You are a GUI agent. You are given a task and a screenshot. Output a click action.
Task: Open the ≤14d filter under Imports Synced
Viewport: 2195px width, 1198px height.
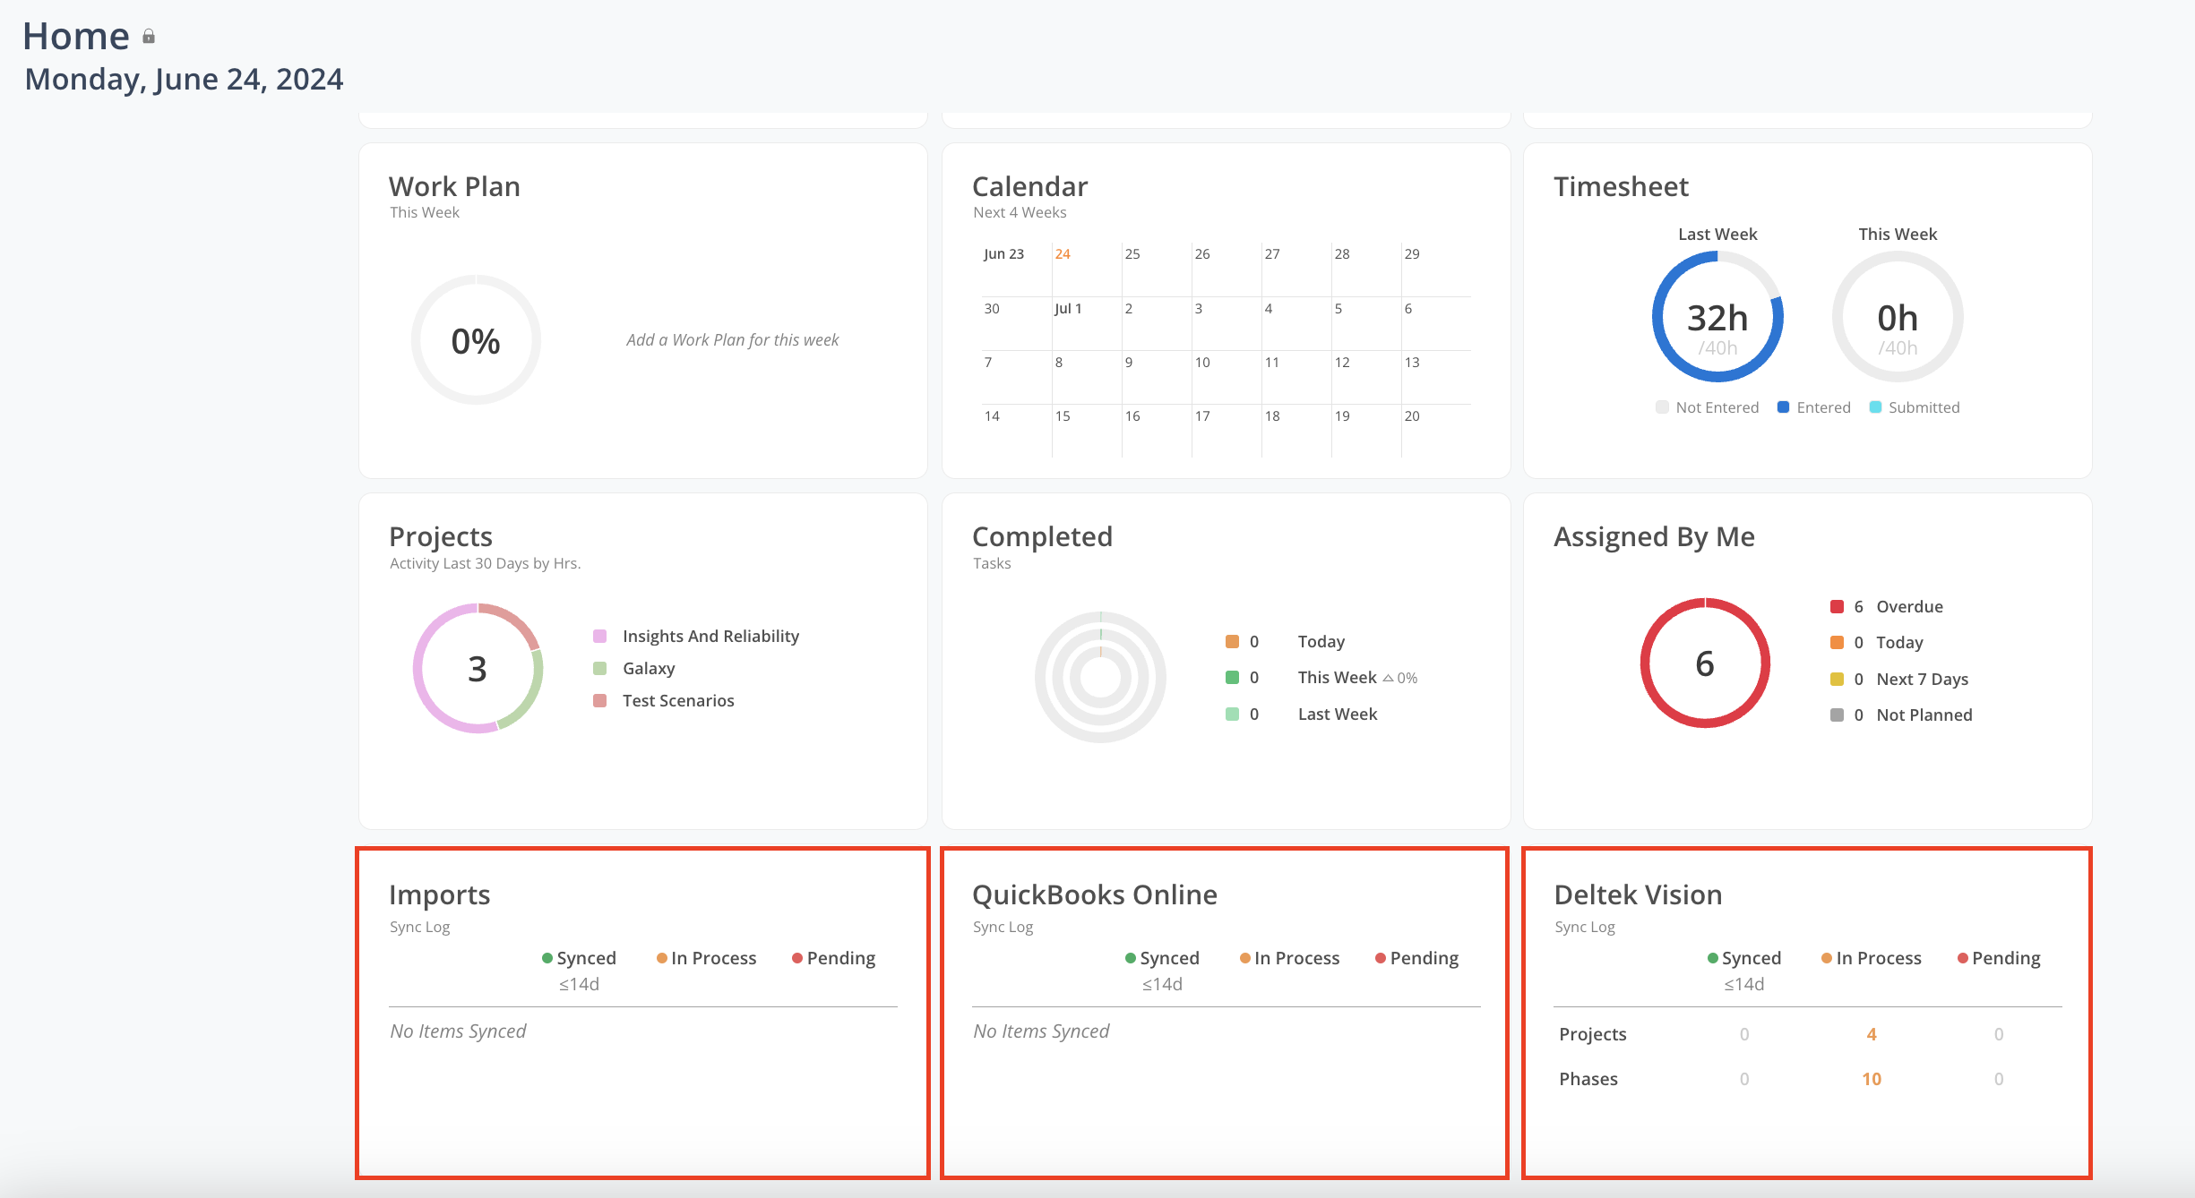581,983
